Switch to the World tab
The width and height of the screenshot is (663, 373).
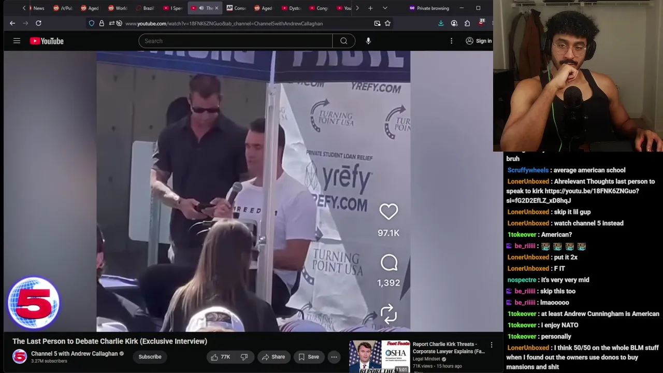pyautogui.click(x=118, y=8)
